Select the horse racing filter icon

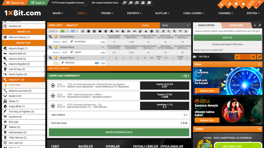click(x=134, y=31)
